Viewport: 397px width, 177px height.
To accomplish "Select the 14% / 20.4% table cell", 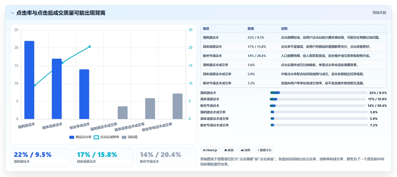I will 257,56.
